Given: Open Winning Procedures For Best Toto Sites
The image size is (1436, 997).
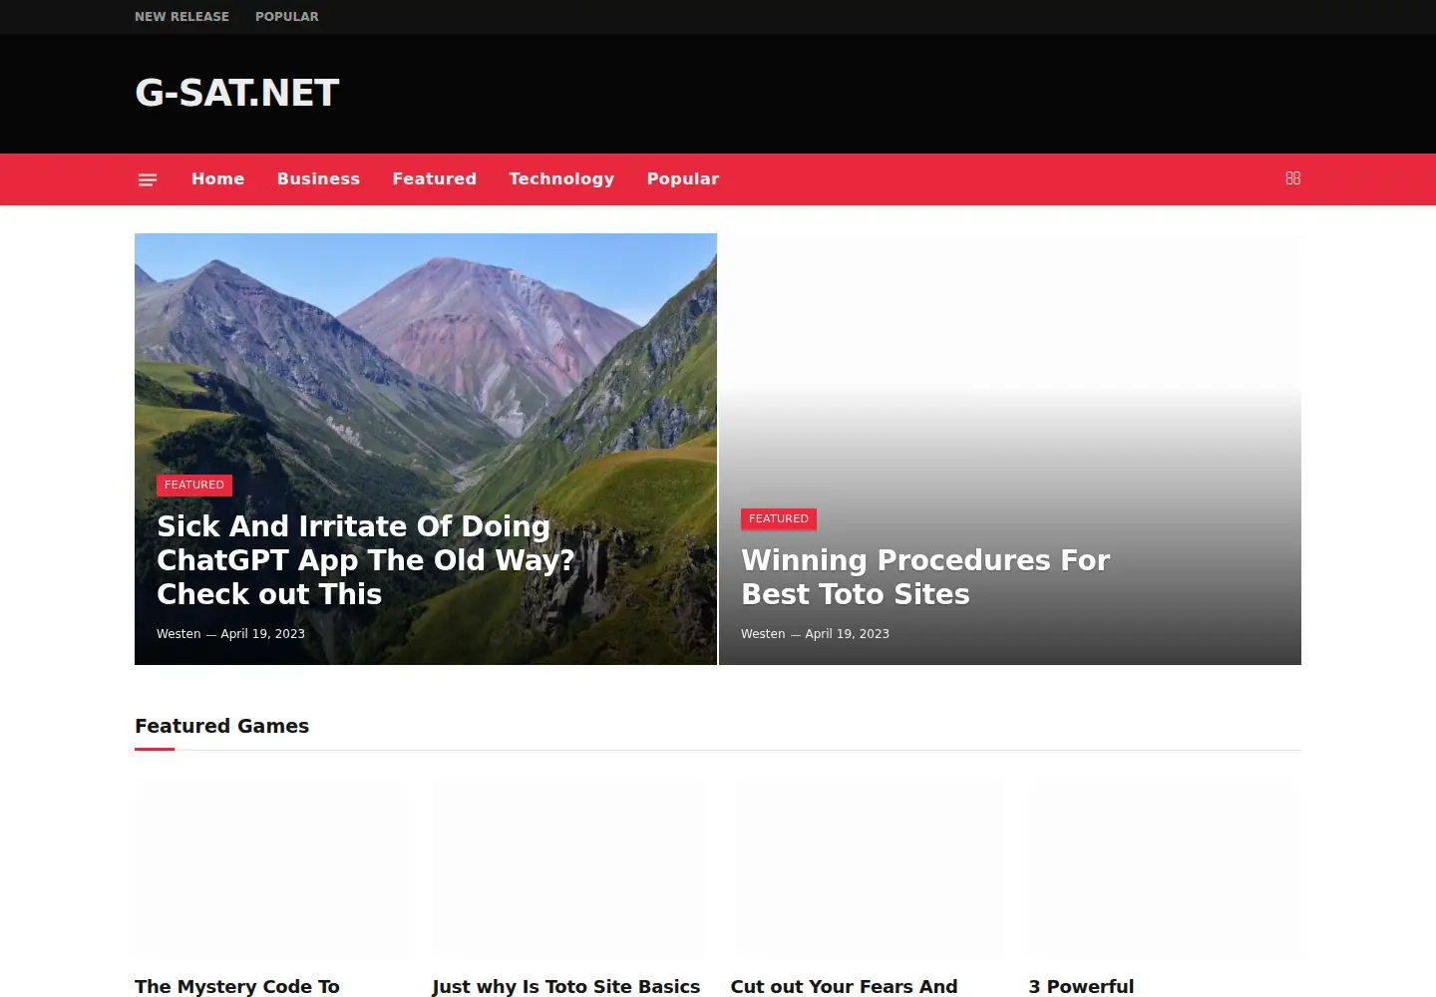Looking at the screenshot, I should click(x=924, y=577).
